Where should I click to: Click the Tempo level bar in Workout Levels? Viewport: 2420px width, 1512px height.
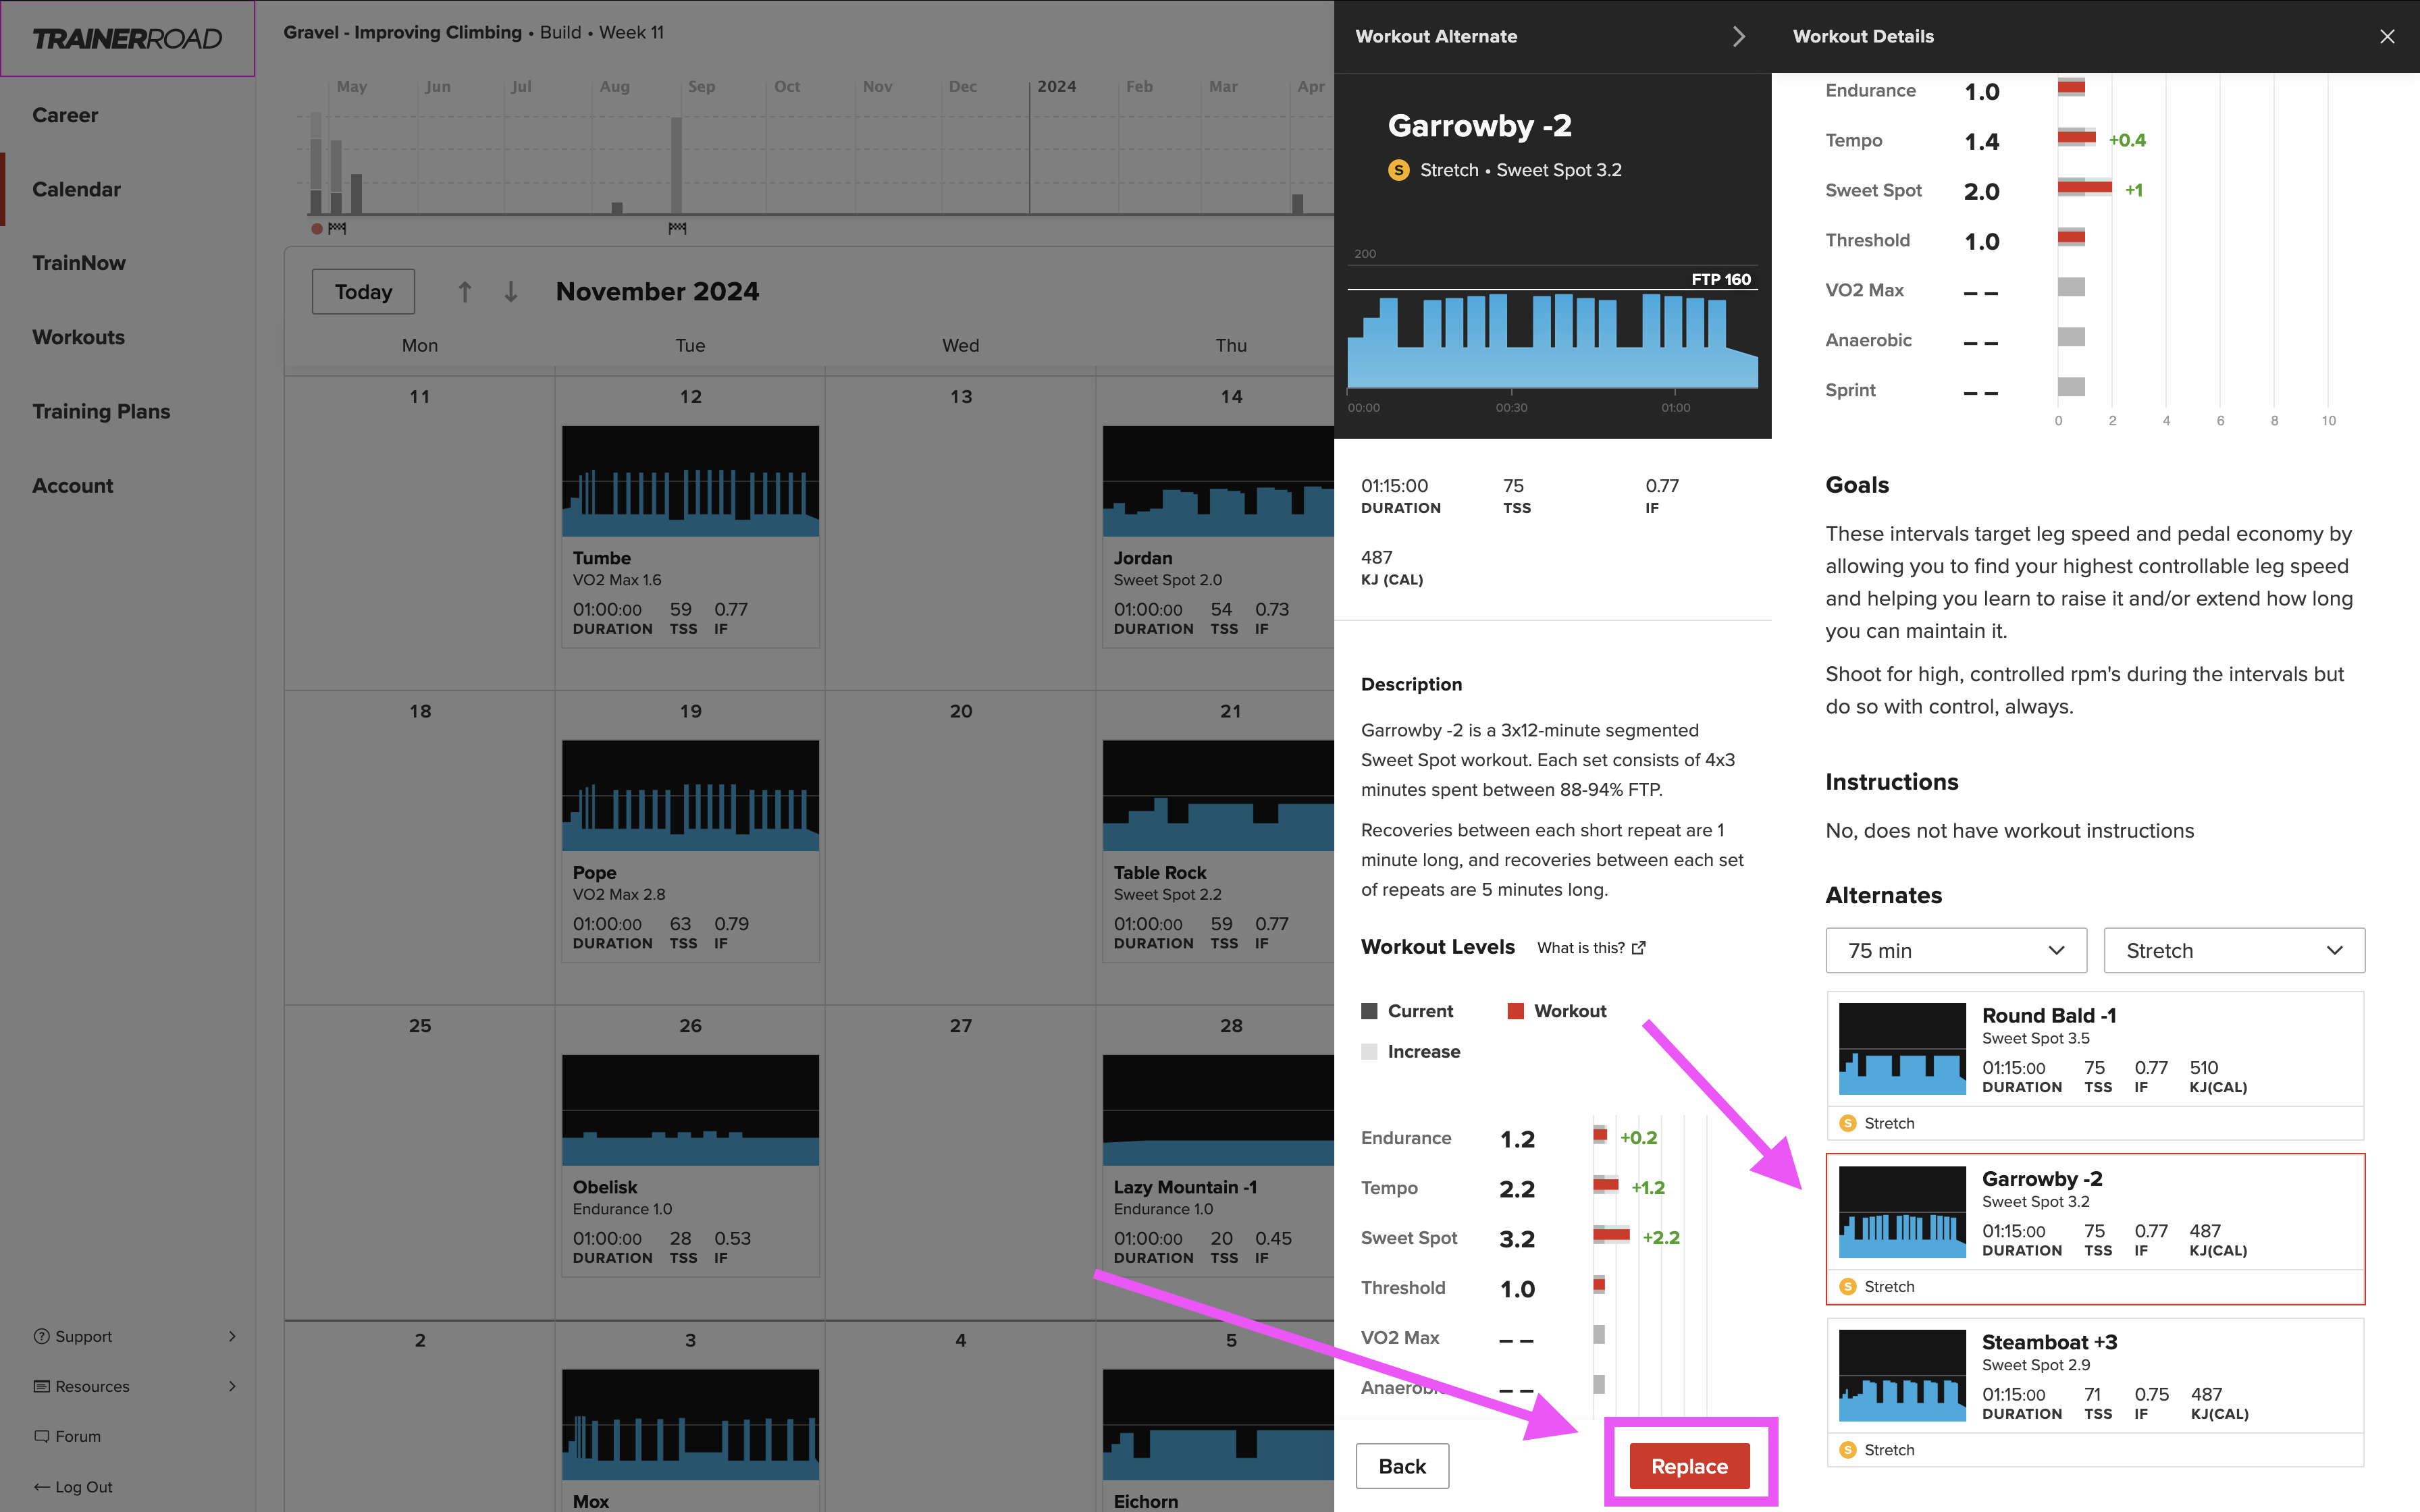pos(1606,1185)
